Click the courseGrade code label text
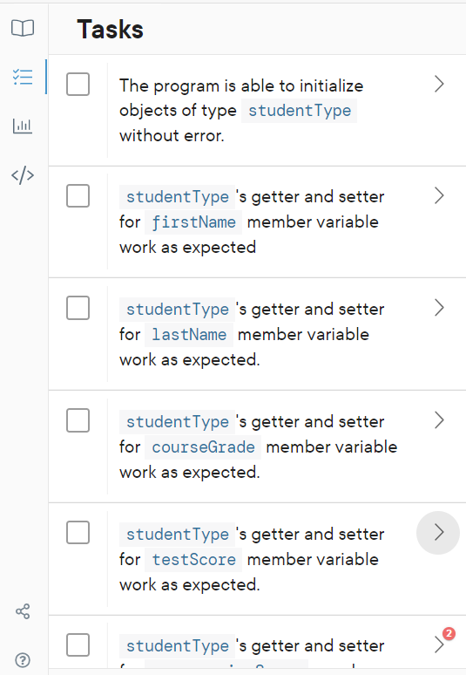Screen dimensions: 466x675 (x=203, y=447)
